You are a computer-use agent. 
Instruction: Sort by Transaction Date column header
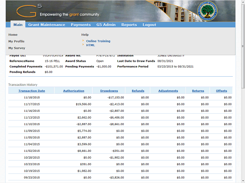click(32, 91)
